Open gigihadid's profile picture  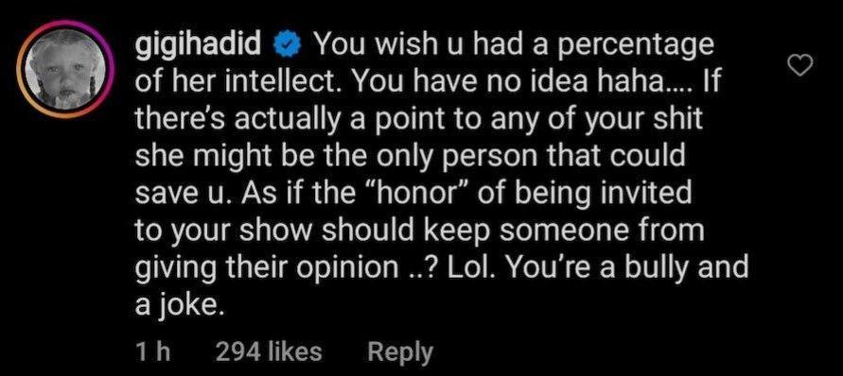point(65,69)
